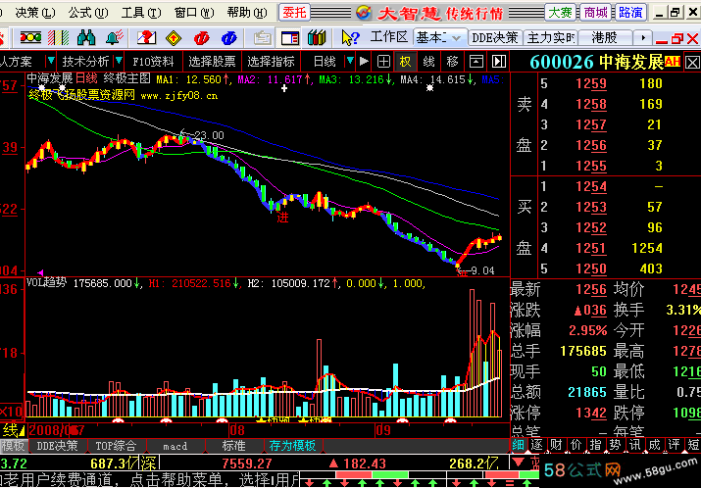The width and height of the screenshot is (701, 488).
Task: Click the blue circular logo icon
Action: (228, 38)
